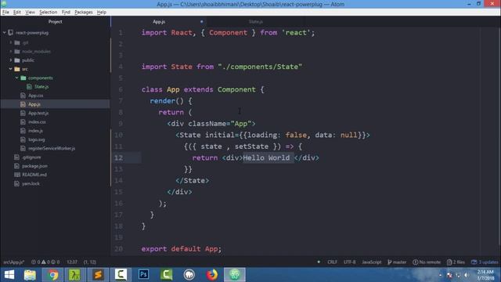Screen dimensions: 501x282
Task: Open the Find menu
Action: click(x=66, y=13)
